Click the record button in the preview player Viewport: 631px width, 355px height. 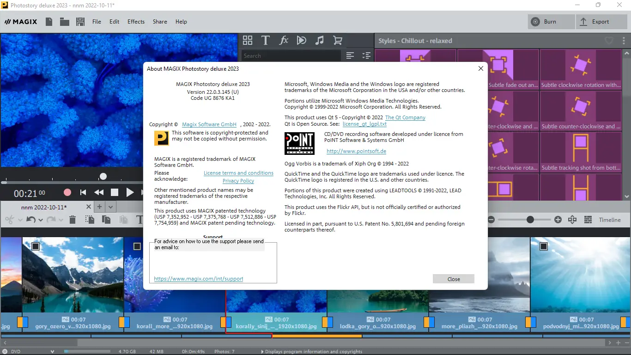pyautogui.click(x=67, y=192)
